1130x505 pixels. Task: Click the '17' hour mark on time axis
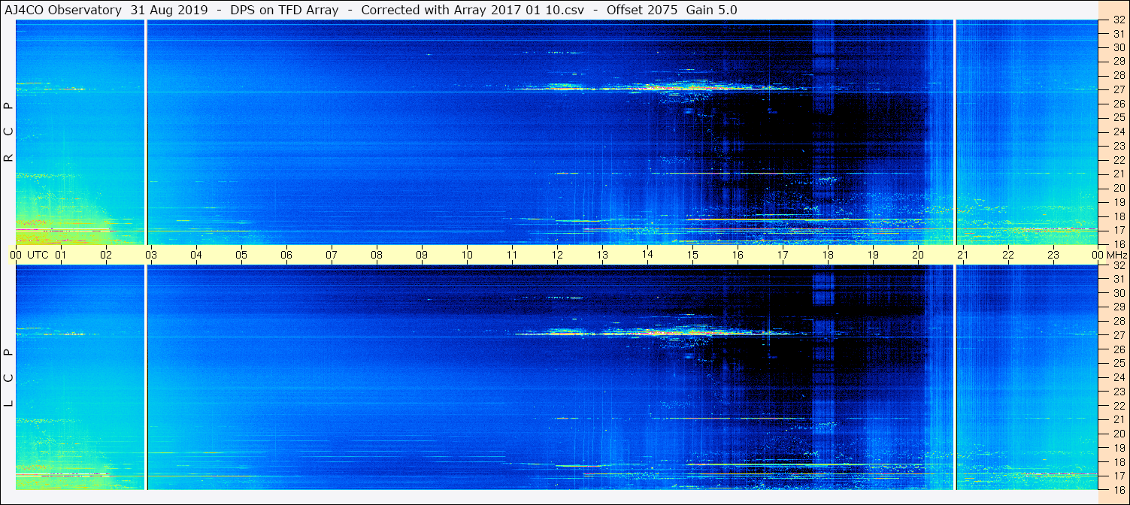(x=783, y=255)
